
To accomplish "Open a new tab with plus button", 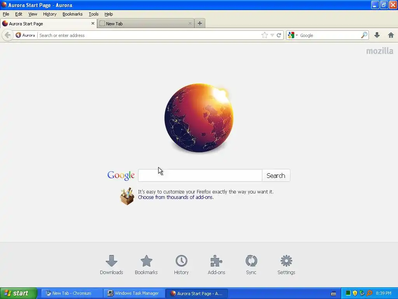I will [x=200, y=23].
